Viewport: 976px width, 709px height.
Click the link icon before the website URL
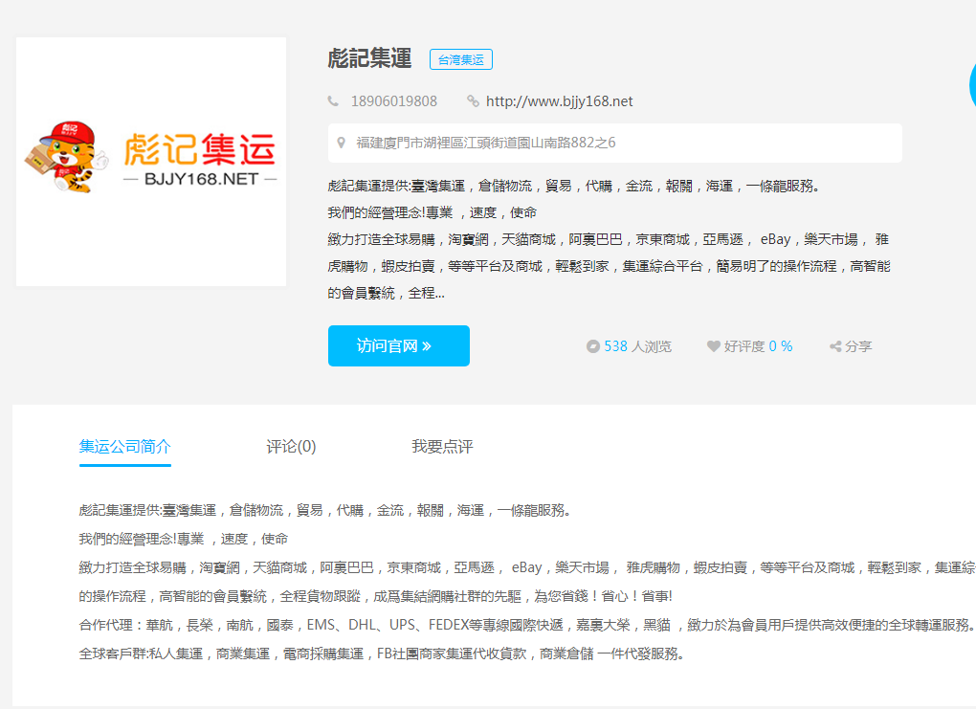[473, 101]
